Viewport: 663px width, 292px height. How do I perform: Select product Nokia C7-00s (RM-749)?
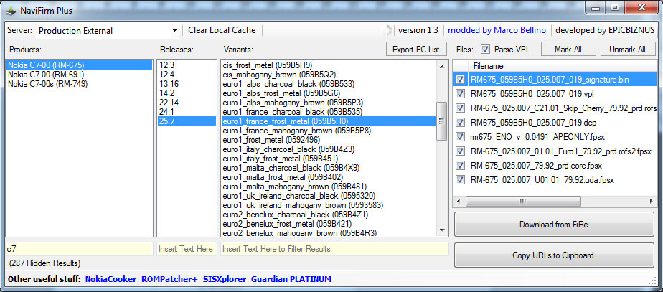[80, 84]
